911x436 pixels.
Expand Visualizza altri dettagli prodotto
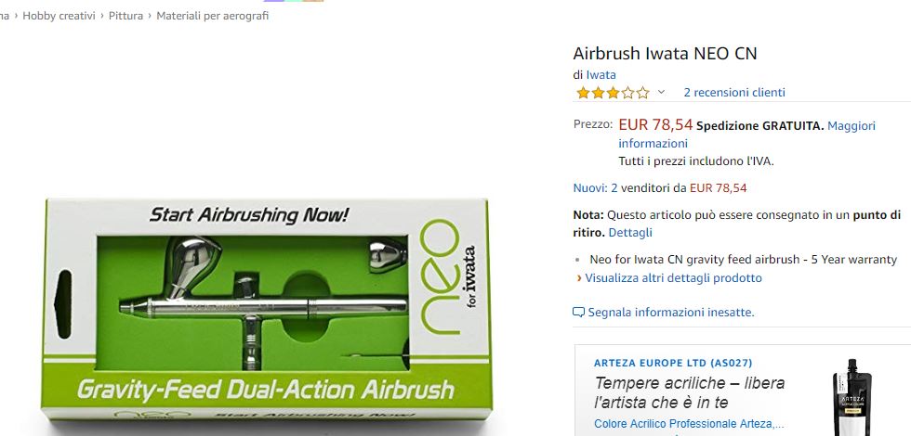coord(673,277)
